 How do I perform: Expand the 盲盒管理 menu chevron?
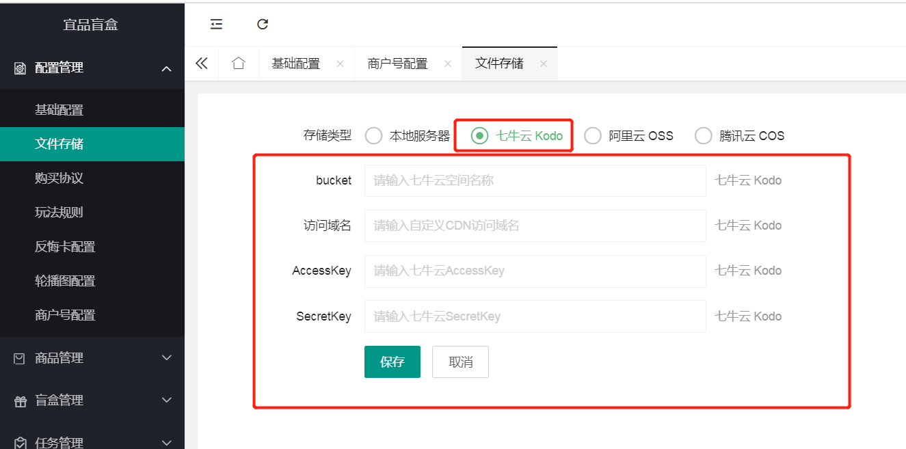point(166,400)
